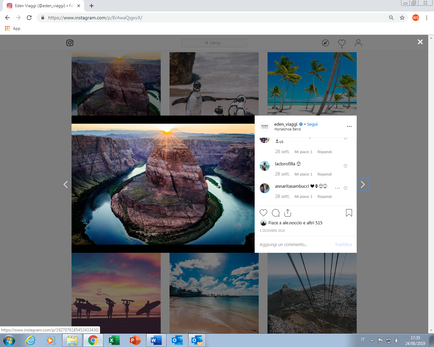Image resolution: width=434 pixels, height=347 pixels.
Task: Select the Eden Viaggi tab
Action: (43, 6)
